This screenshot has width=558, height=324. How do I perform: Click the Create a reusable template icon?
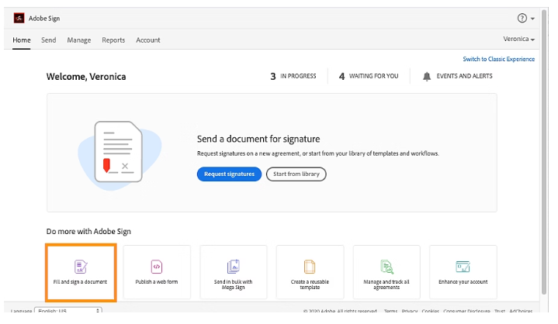coord(310,266)
